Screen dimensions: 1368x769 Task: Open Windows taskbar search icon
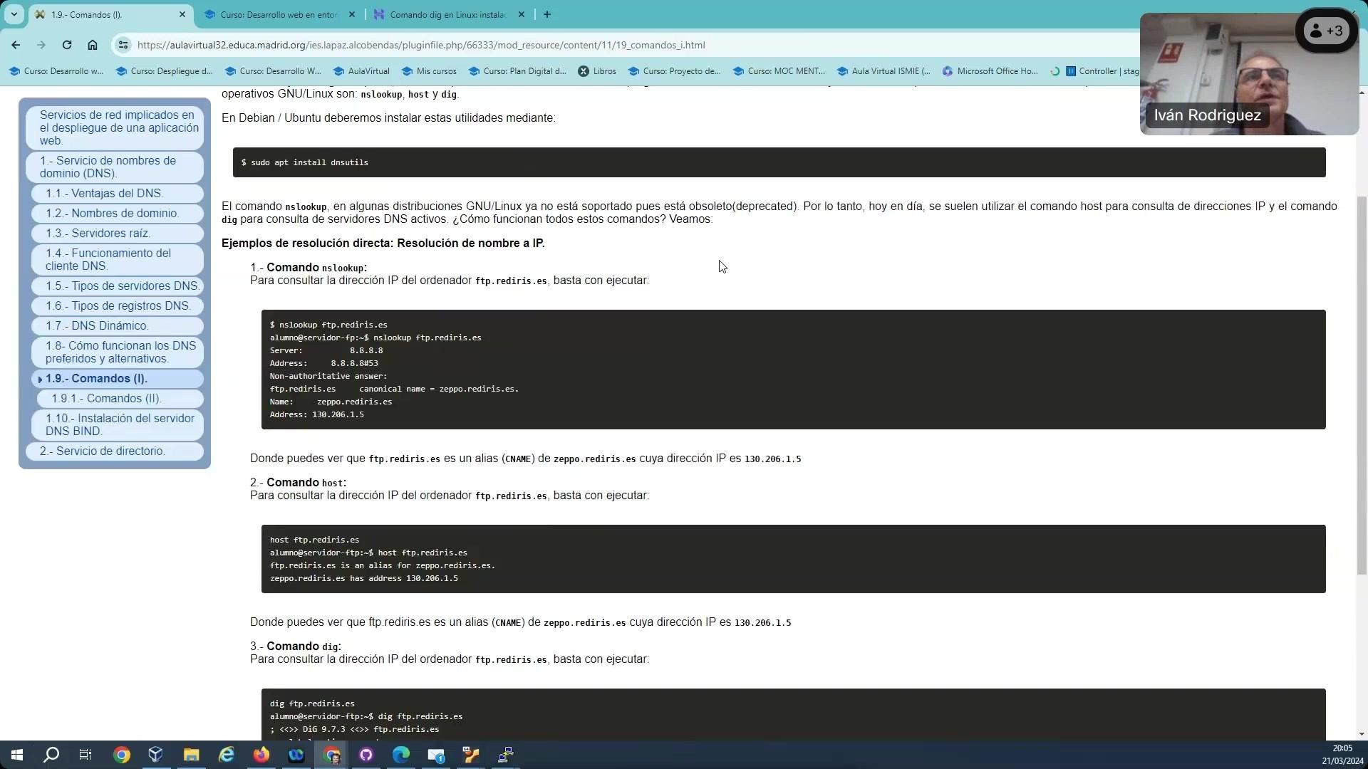(51, 755)
